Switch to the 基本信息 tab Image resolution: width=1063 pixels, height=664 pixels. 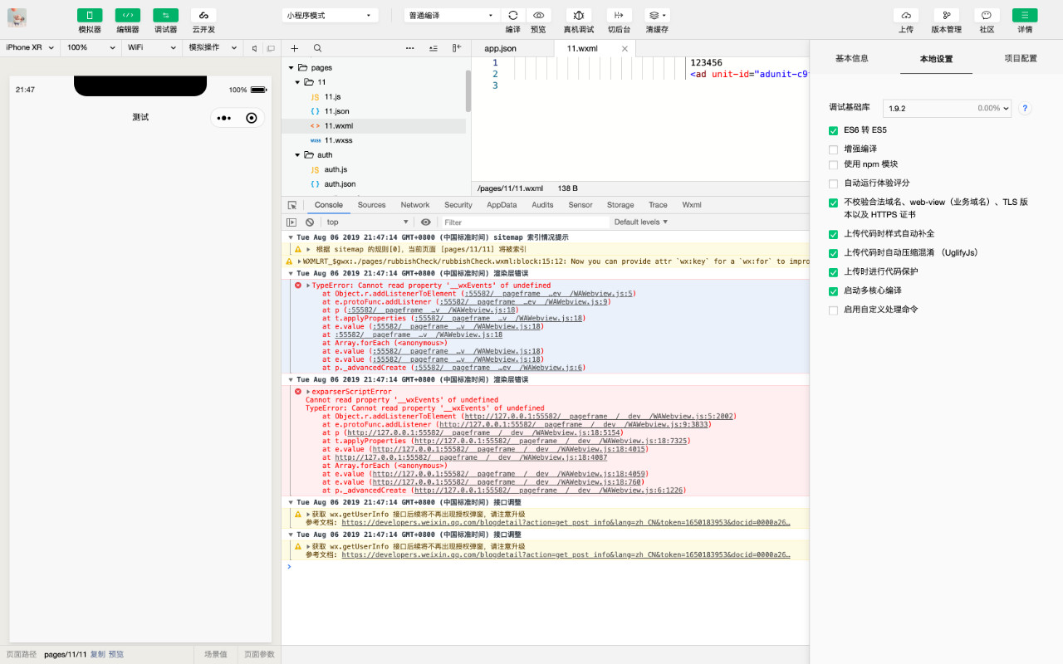click(851, 58)
